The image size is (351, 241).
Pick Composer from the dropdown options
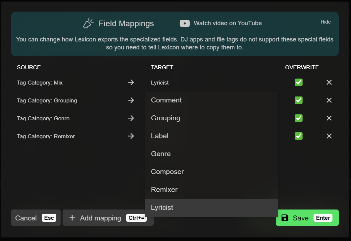pos(167,172)
